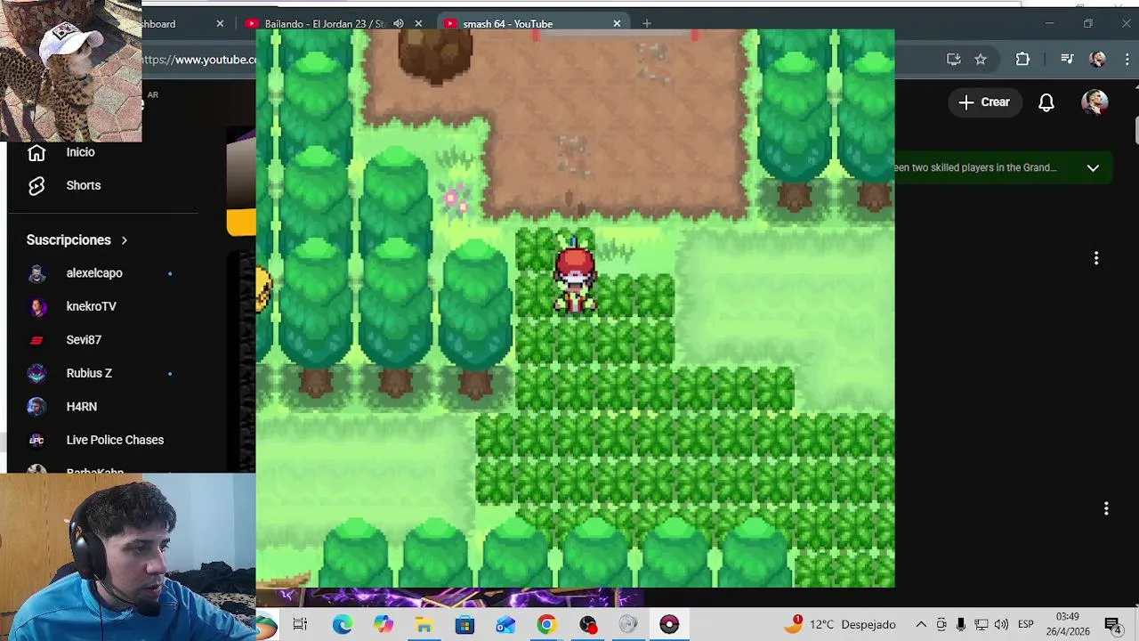Open a new browser tab
1139x641 pixels.
[x=647, y=24]
